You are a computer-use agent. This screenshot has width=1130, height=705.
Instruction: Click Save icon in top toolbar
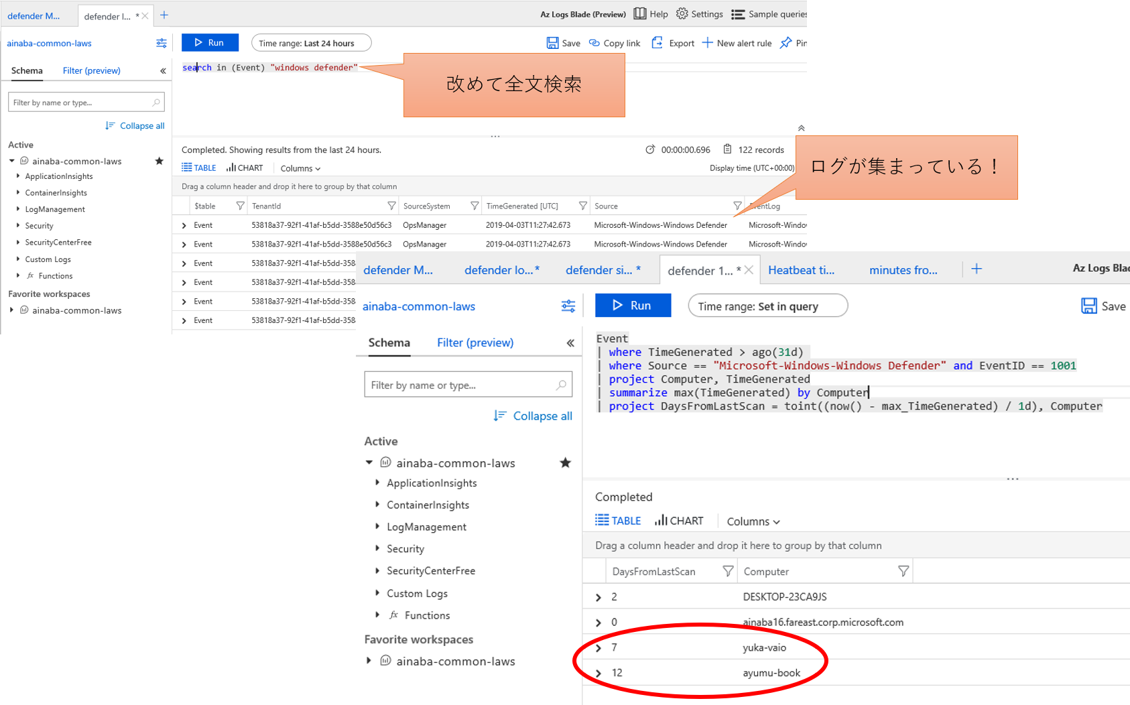point(552,43)
